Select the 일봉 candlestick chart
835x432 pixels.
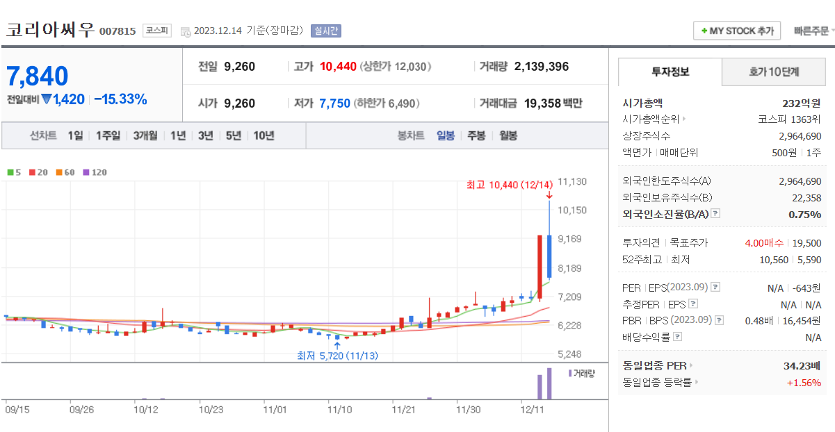point(446,135)
